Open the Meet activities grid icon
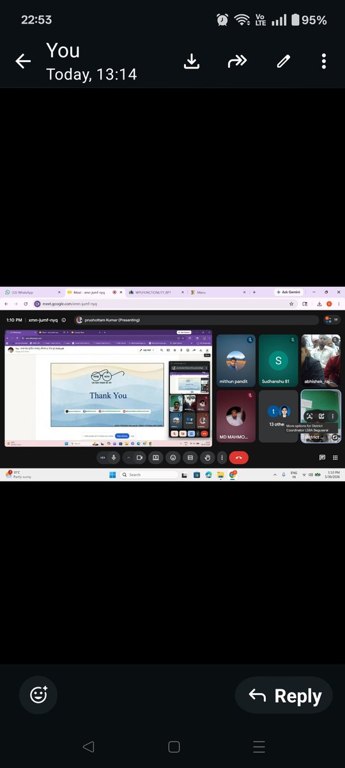Screen dimensions: 345x768 coord(335,458)
